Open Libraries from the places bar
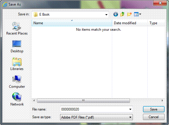Viewport: 169px width, 125px height. click(x=17, y=64)
